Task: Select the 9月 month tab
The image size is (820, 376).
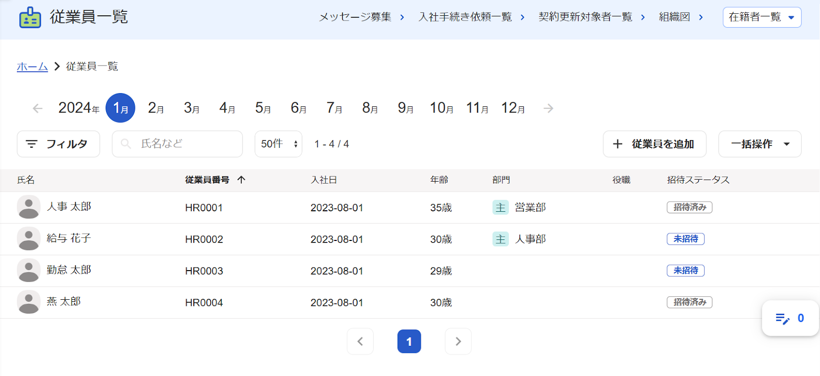Action: pos(405,108)
